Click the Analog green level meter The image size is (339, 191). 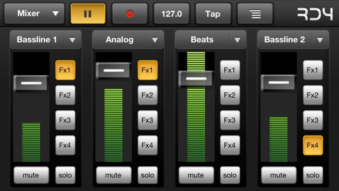114,125
